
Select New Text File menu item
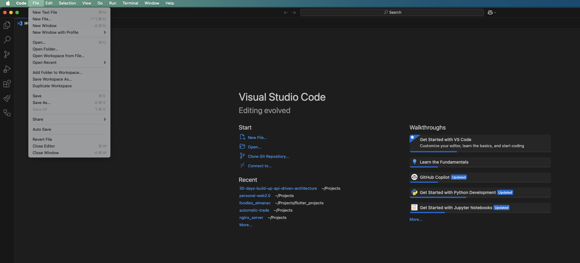(69, 12)
